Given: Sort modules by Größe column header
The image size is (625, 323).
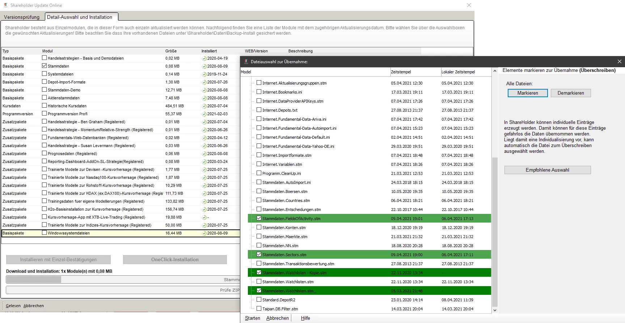Looking at the screenshot, I should [182, 51].
